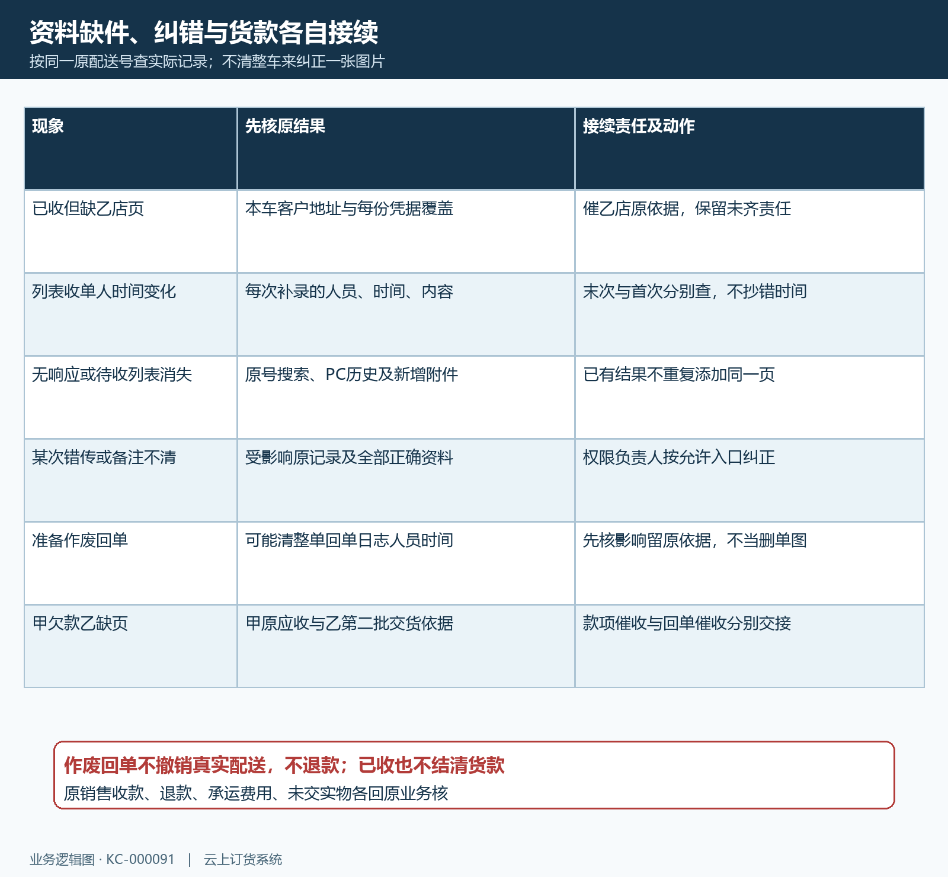This screenshot has width=948, height=877.
Task: Click cell 列表收单人时间变化
Action: [130, 315]
